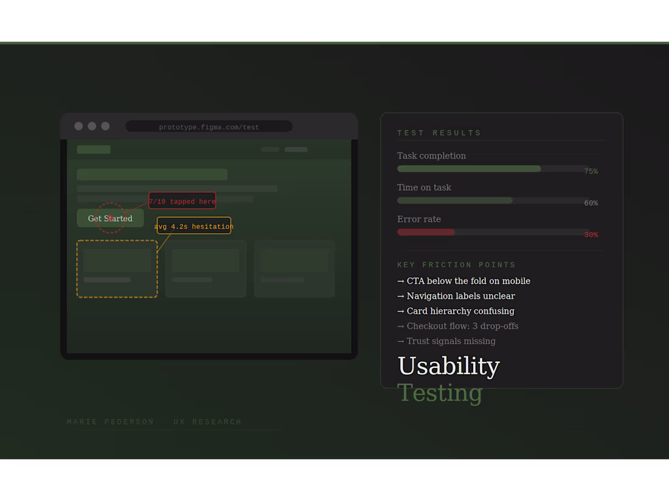Click the 'Error rate' label
669x501 pixels.
[419, 219]
